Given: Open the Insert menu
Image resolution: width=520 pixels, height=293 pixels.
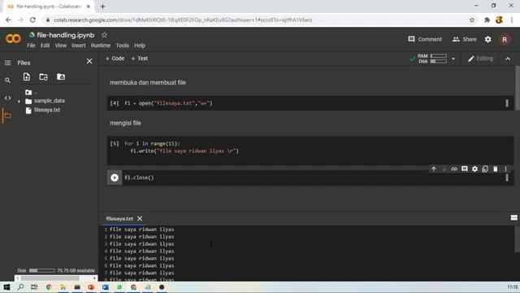Looking at the screenshot, I should click(x=79, y=46).
